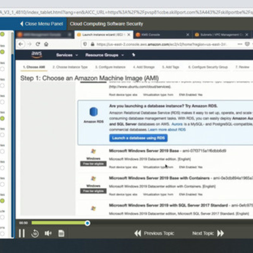Click Windows icon for Server 2019 Base
Viewport: 253px width, 253px height.
(x=93, y=151)
